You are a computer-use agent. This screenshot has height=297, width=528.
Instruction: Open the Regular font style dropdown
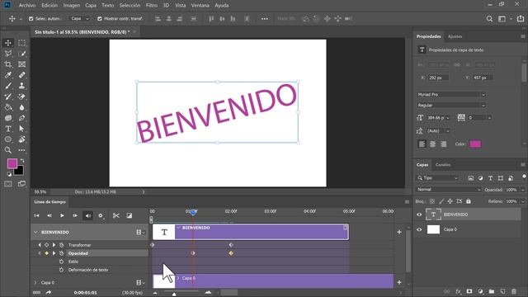pyautogui.click(x=451, y=106)
